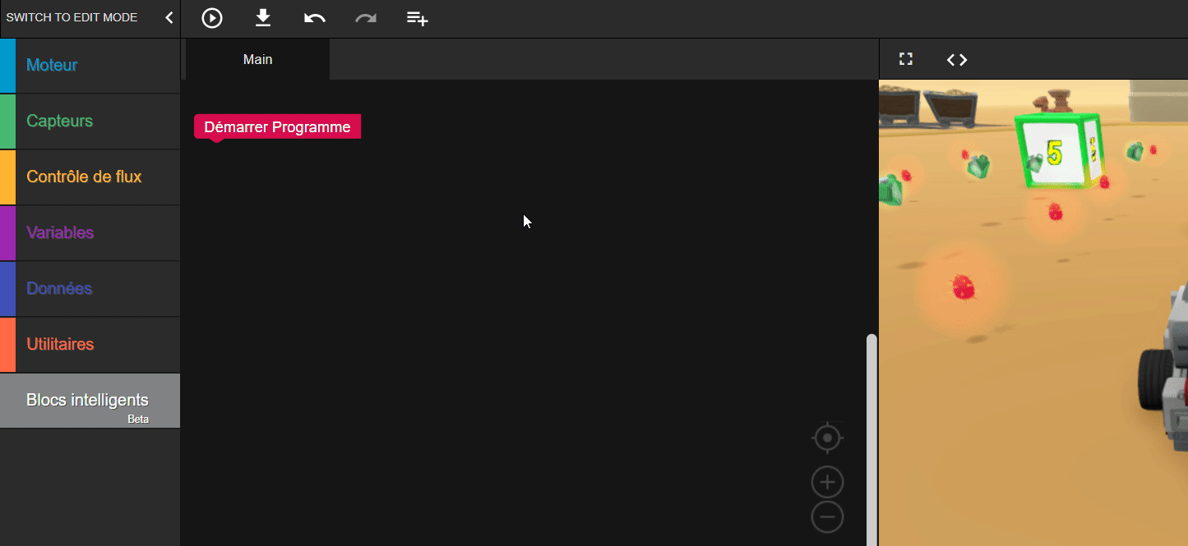This screenshot has height=546, width=1188.
Task: Show the code view brackets icon
Action: (x=957, y=59)
